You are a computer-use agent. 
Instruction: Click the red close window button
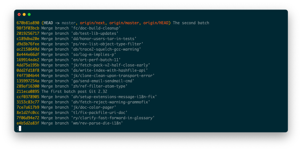coord(19,15)
